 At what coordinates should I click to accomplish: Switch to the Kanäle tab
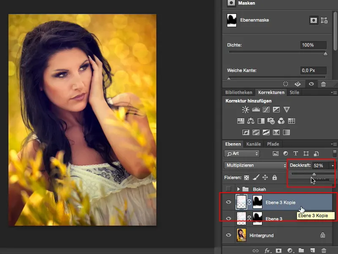coord(253,144)
